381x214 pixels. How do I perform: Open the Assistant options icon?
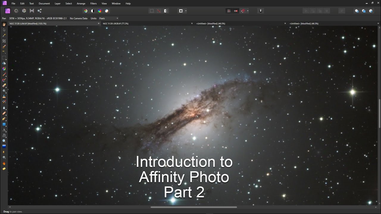pos(261,11)
